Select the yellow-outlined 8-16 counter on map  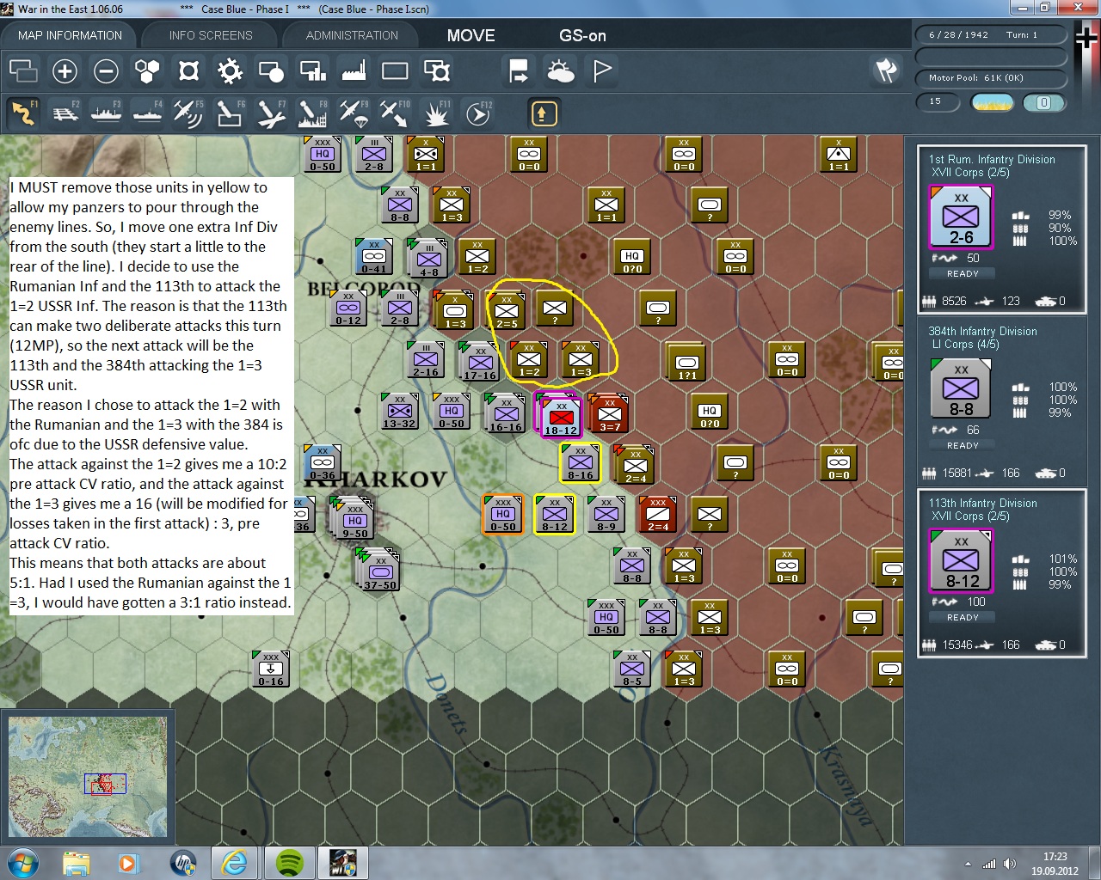(x=581, y=462)
